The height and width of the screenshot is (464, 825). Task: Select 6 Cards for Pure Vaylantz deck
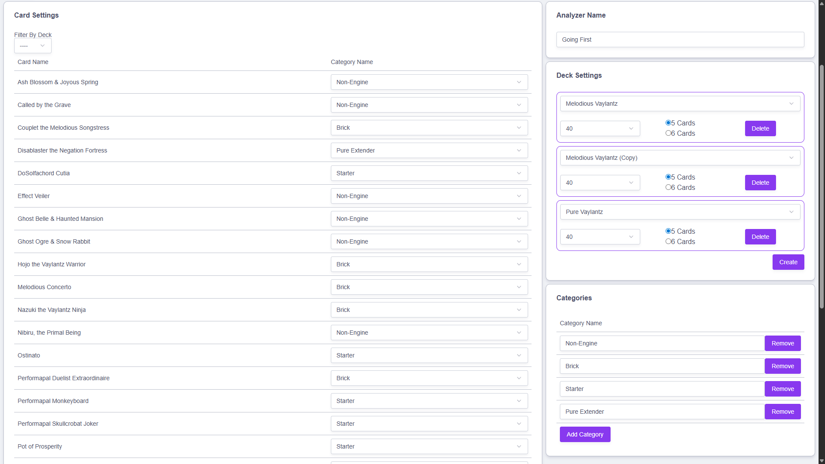pos(668,241)
